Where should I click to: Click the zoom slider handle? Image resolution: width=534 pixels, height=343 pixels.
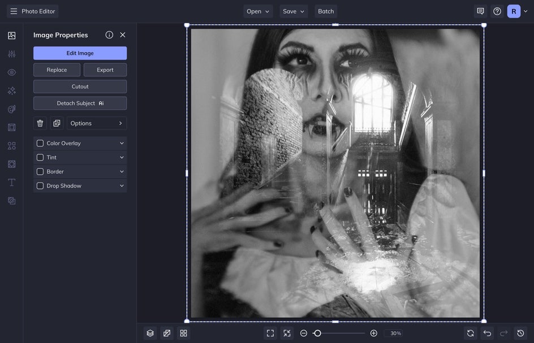coord(317,333)
